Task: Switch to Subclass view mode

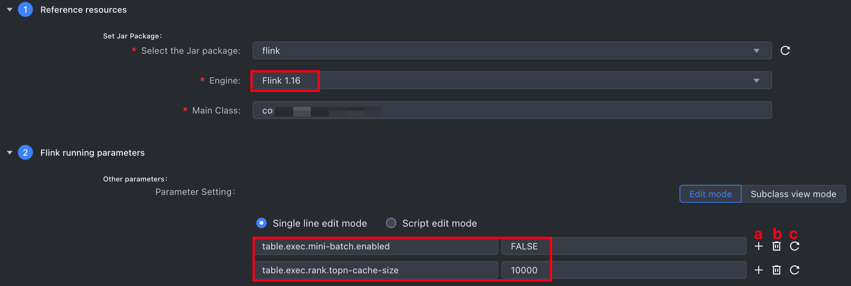Action: point(793,194)
